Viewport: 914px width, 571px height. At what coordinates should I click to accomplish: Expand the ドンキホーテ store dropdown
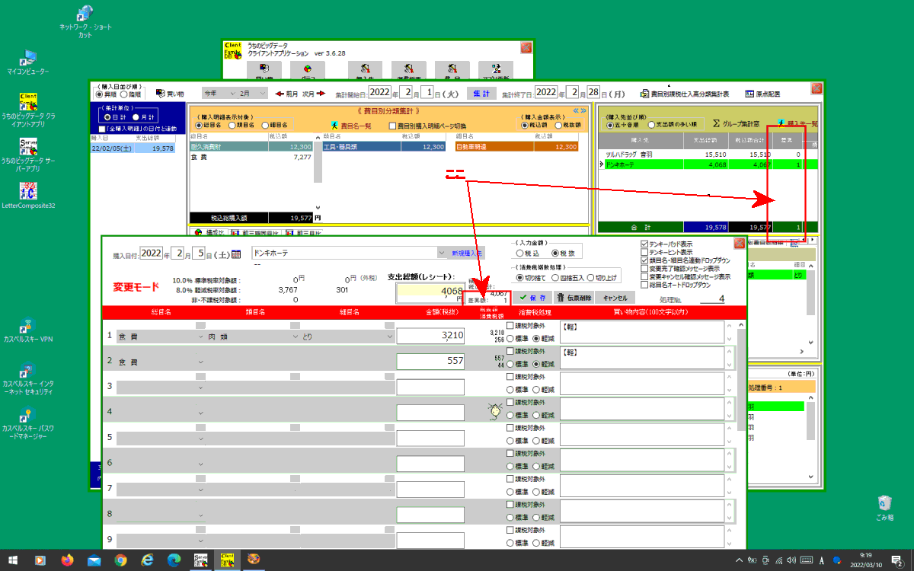click(x=441, y=253)
